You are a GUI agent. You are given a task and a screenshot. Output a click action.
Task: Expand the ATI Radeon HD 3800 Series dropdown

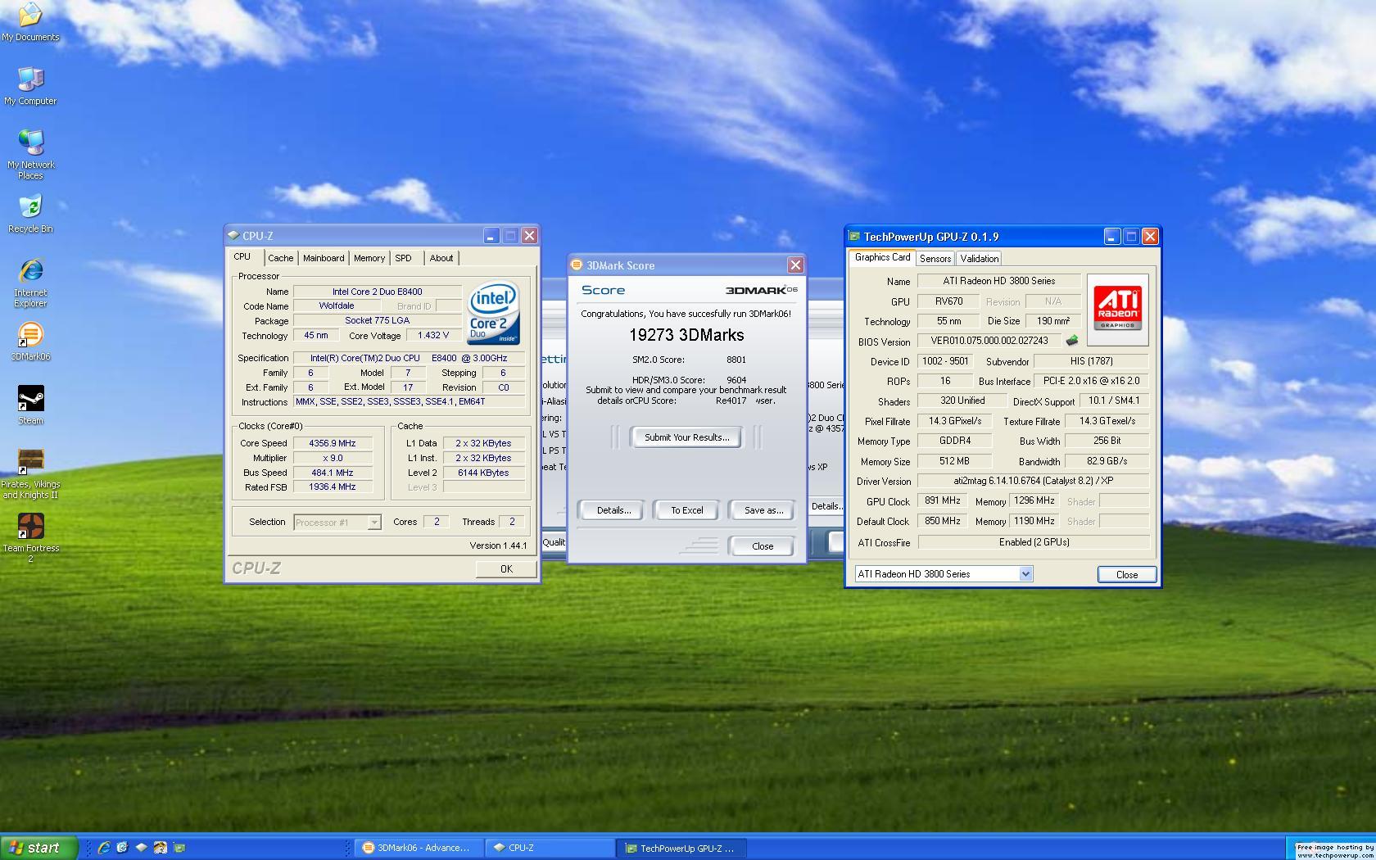pos(1025,574)
